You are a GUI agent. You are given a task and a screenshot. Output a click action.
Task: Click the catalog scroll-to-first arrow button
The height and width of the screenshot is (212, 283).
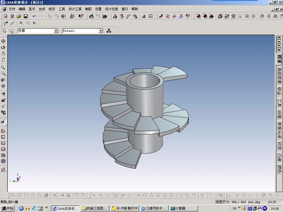[x=279, y=38]
